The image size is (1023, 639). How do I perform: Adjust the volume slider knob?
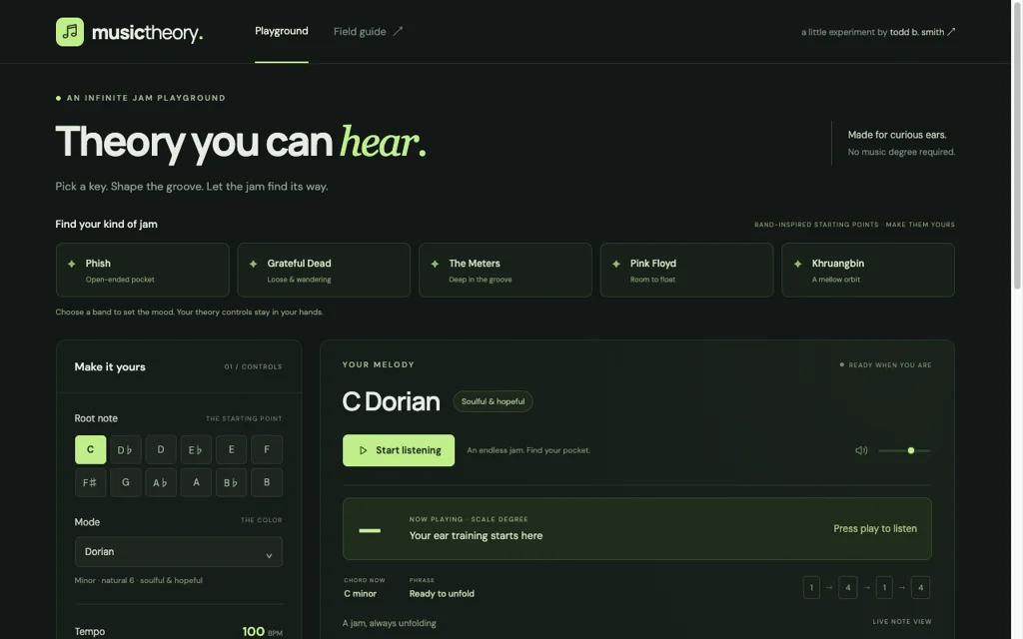click(911, 450)
